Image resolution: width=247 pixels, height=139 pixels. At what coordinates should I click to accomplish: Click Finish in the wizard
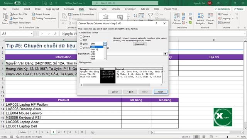point(161,92)
